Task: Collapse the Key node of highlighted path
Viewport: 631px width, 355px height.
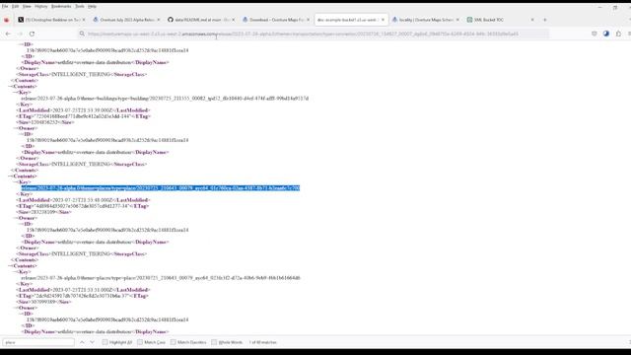Action: [15, 182]
